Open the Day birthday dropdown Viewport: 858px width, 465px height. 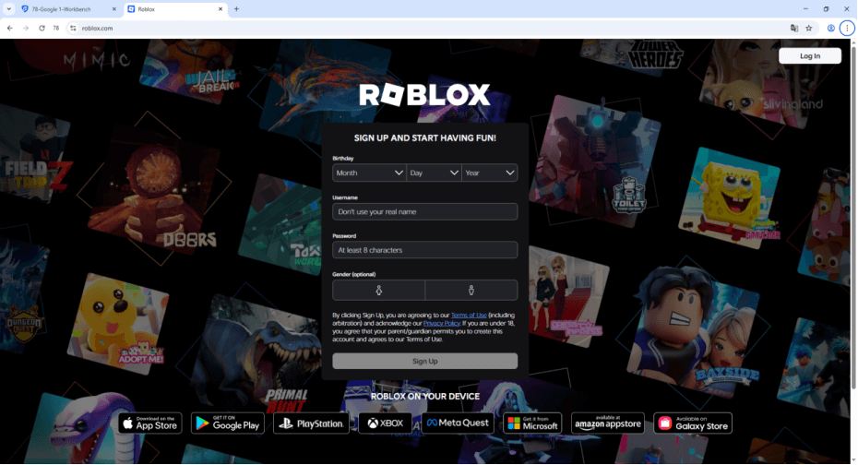tap(434, 173)
